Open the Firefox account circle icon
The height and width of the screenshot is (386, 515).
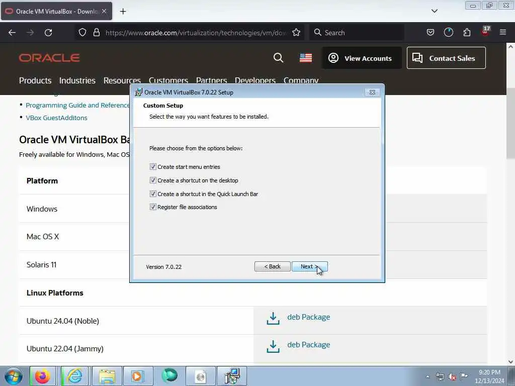[448, 32]
